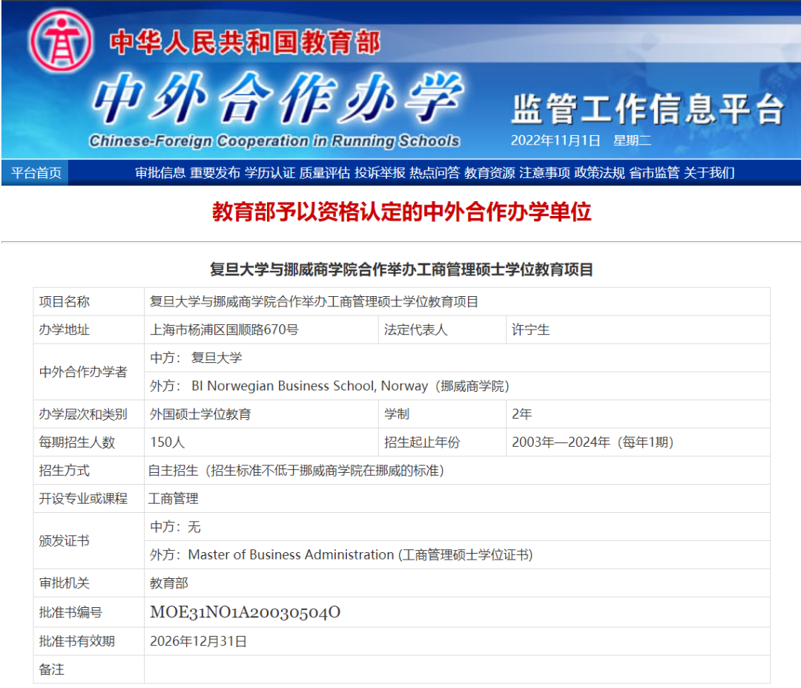Select the Master of Business Administration cell
The width and height of the screenshot is (801, 688).
[x=457, y=554]
